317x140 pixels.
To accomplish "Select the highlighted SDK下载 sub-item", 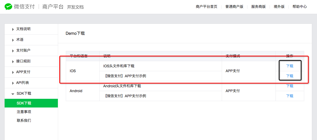I will tap(24, 103).
